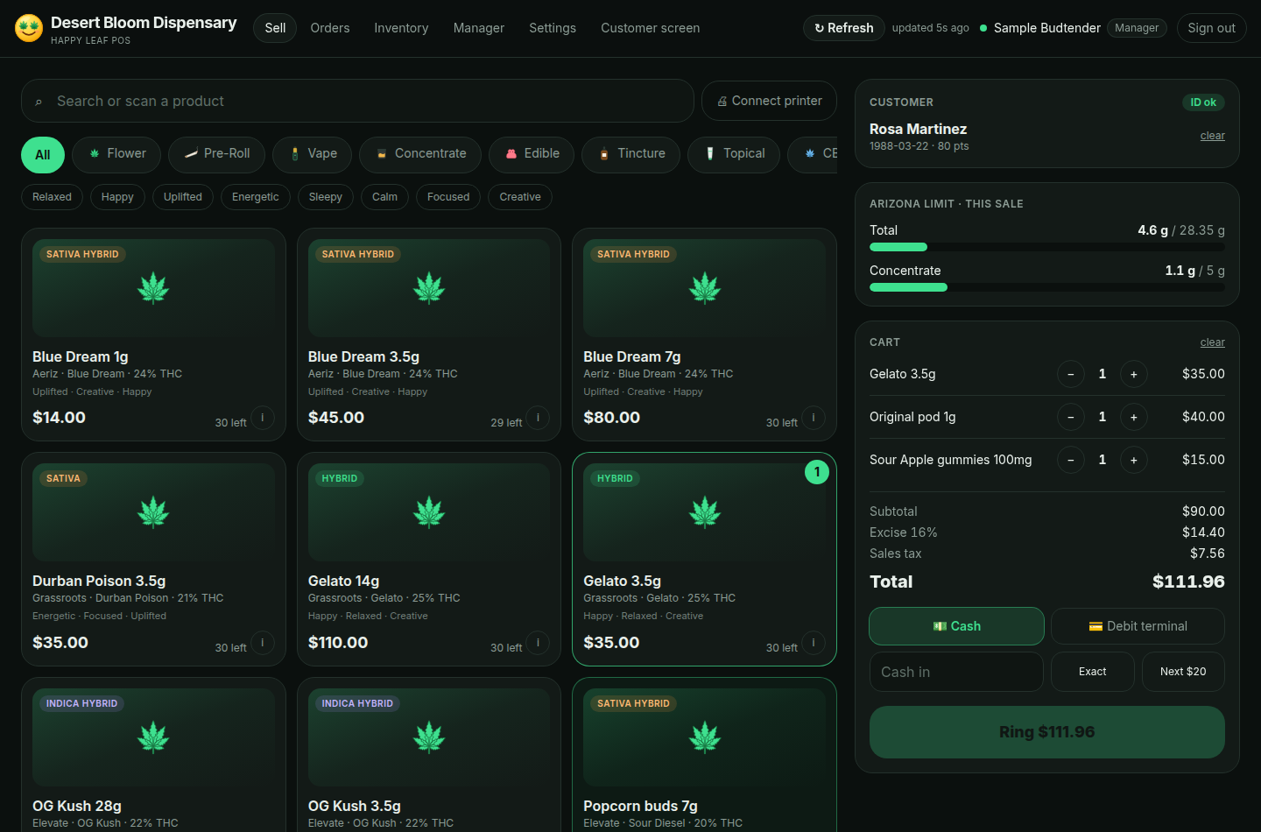The width and height of the screenshot is (1261, 832).
Task: Filter products by Vape category
Action: click(313, 154)
